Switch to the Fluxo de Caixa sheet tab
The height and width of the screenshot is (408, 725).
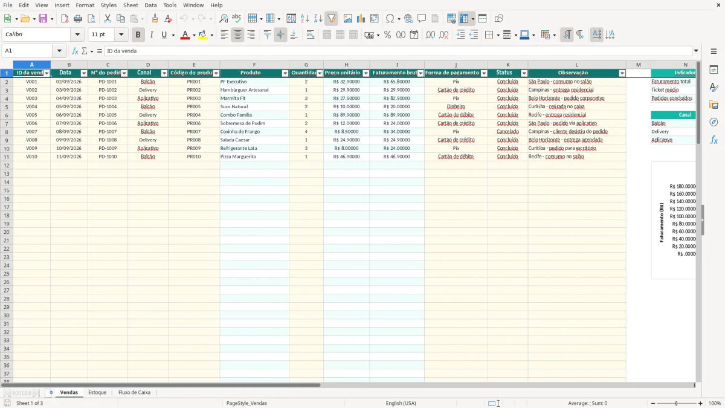click(x=135, y=393)
